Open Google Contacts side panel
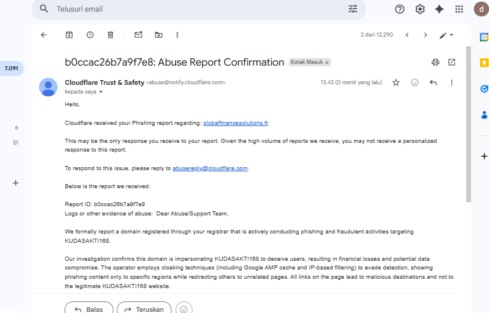 pos(484,115)
